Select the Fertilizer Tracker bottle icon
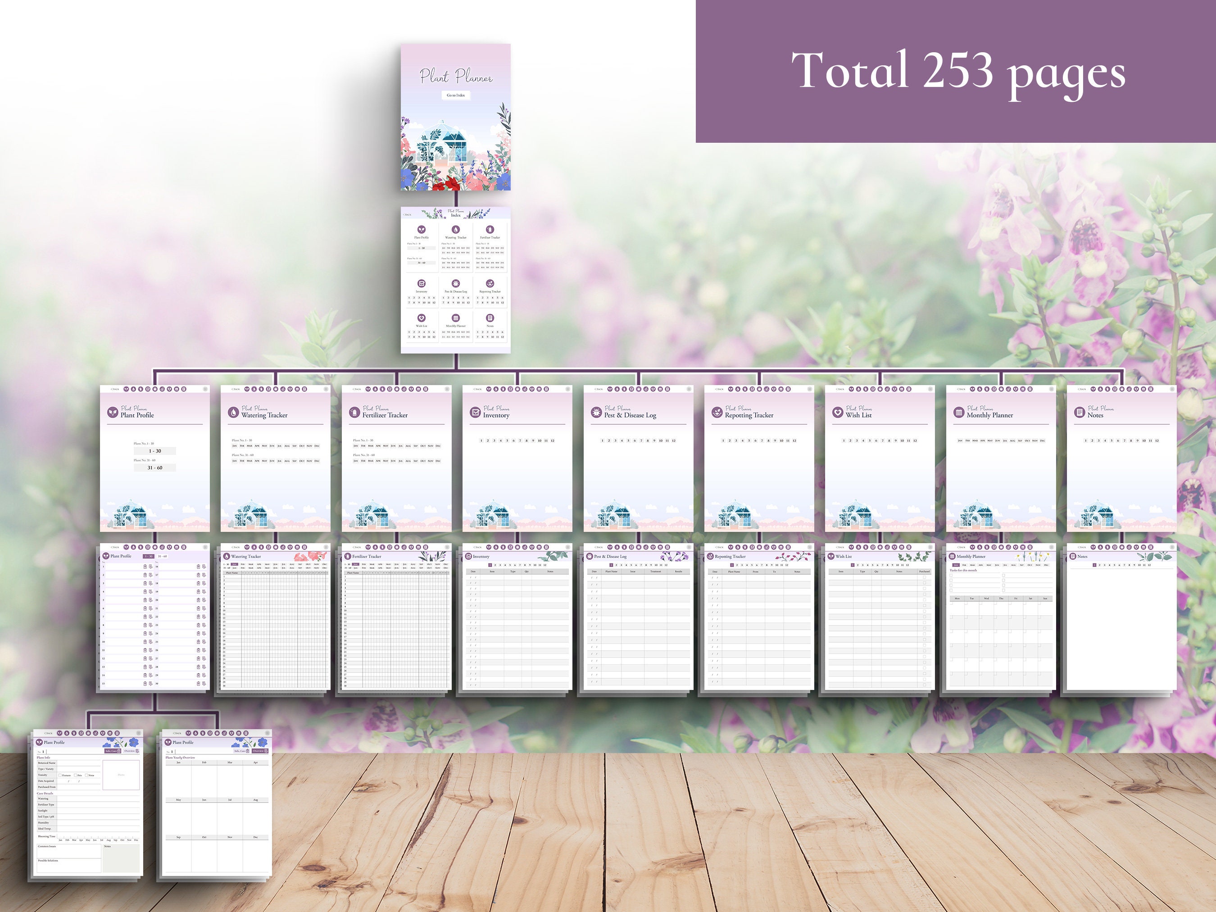 [x=490, y=230]
